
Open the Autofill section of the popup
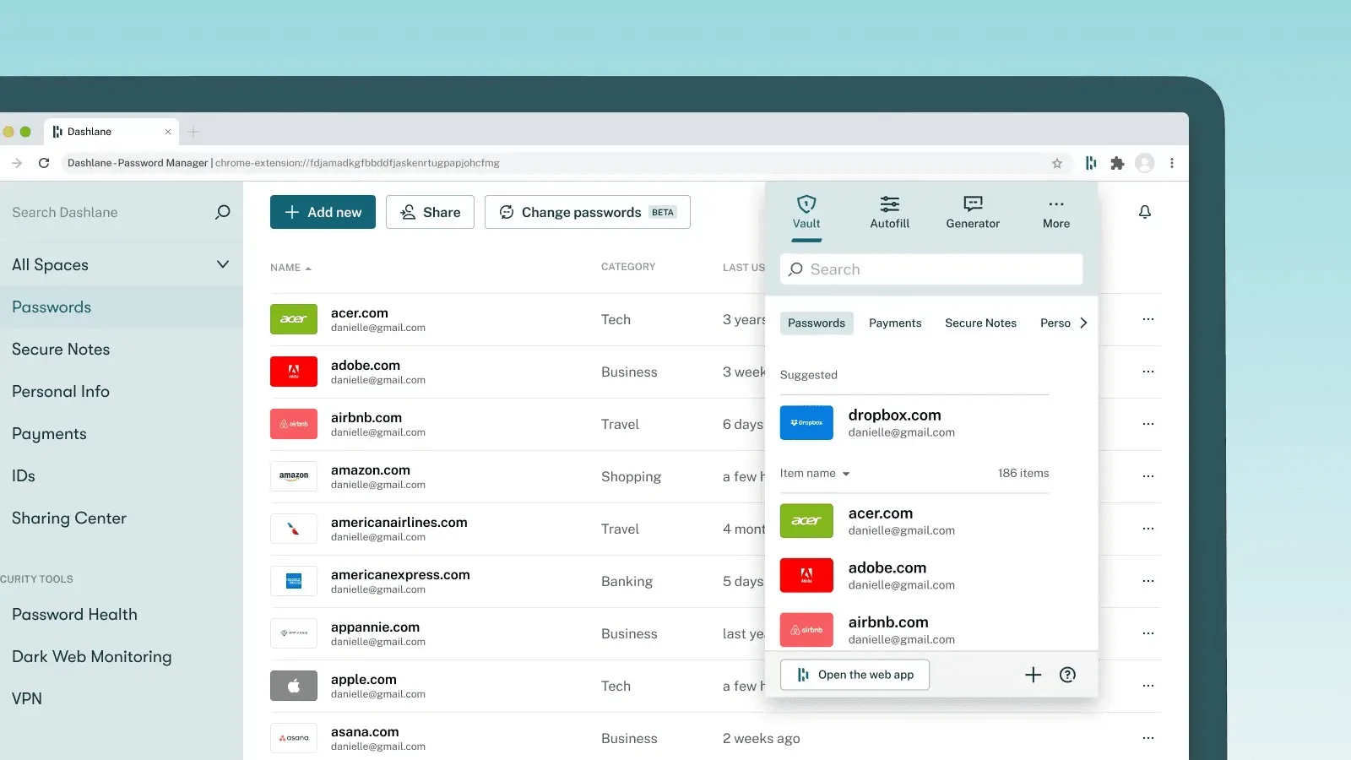click(x=889, y=211)
